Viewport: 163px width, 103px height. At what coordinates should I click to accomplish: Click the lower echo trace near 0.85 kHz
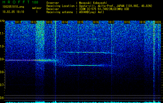pos(85,65)
